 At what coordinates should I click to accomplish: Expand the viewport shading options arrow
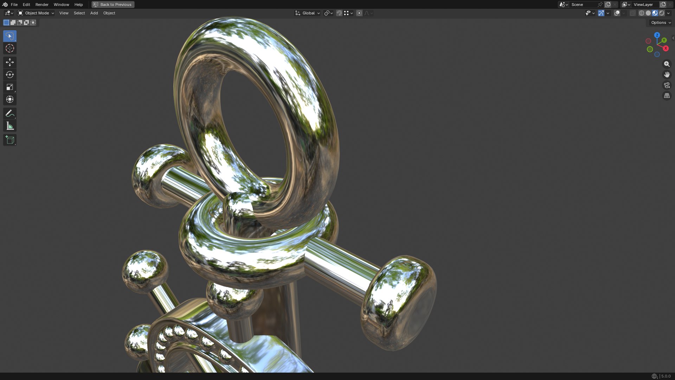[x=668, y=13]
